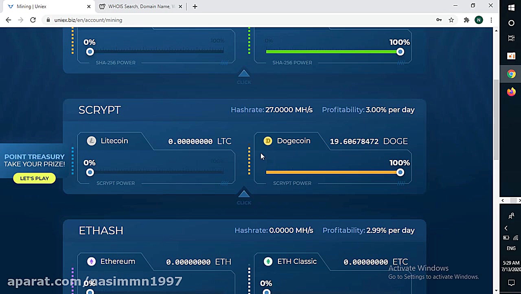Open the Chrome extensions puzzle icon

(x=466, y=20)
